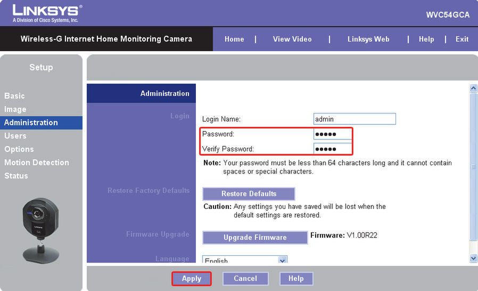The height and width of the screenshot is (291, 478).
Task: Select Administration in the Setup sidebar
Action: (41, 123)
